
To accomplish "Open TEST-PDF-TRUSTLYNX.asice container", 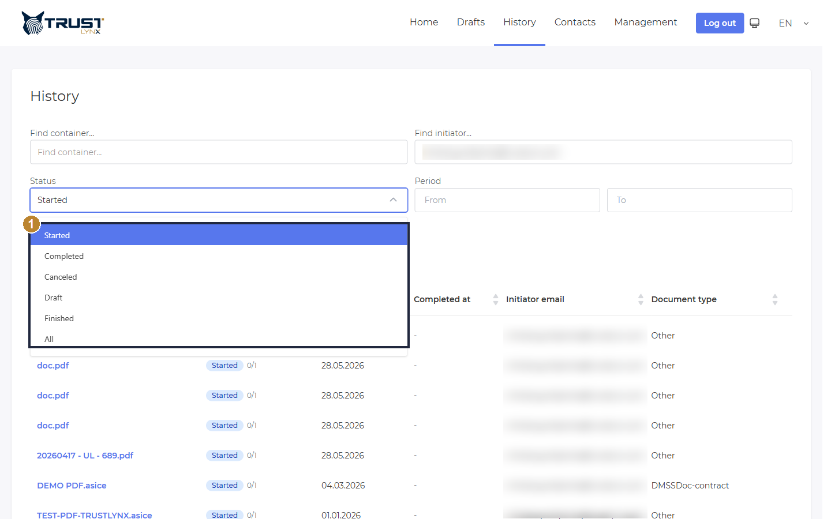I will tap(95, 515).
